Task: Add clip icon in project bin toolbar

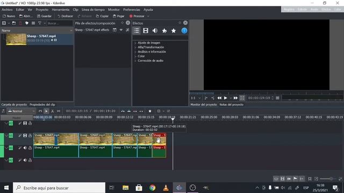Action: pyautogui.click(x=4, y=23)
